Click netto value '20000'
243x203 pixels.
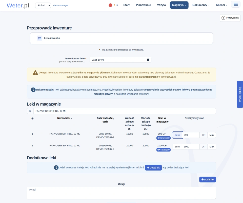[130, 146]
